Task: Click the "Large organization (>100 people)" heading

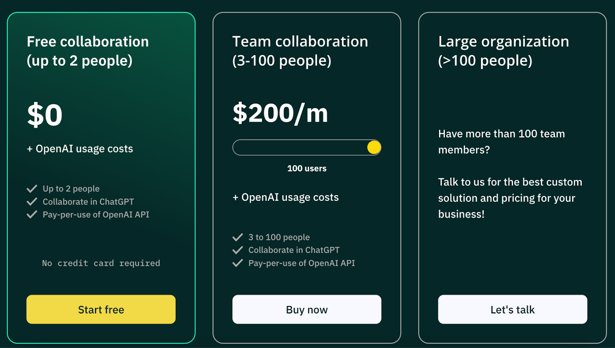Action: pos(503,51)
